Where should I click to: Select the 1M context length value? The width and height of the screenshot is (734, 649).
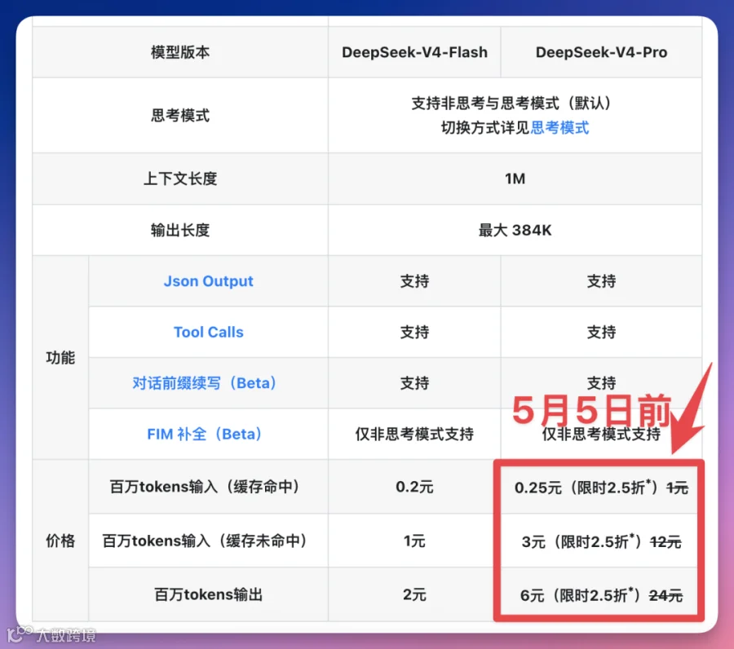(515, 179)
